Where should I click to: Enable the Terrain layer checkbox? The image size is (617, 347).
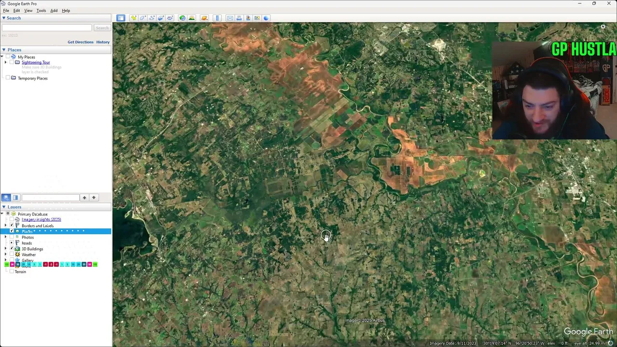12,271
